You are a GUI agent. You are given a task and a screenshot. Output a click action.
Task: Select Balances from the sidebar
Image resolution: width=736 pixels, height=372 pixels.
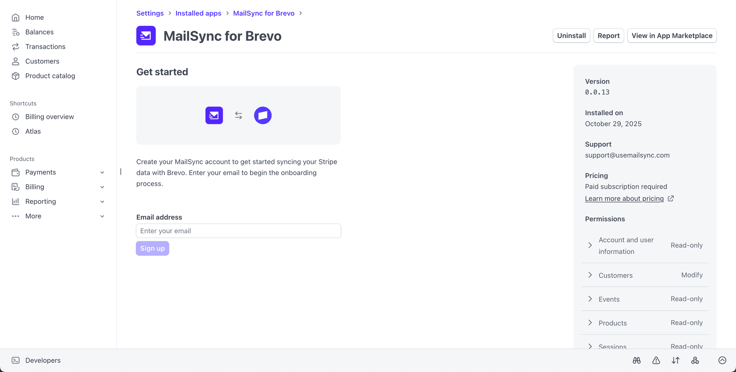pos(39,32)
